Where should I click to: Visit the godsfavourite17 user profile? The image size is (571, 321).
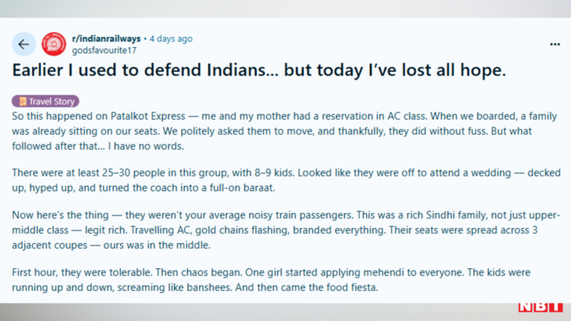click(x=104, y=50)
